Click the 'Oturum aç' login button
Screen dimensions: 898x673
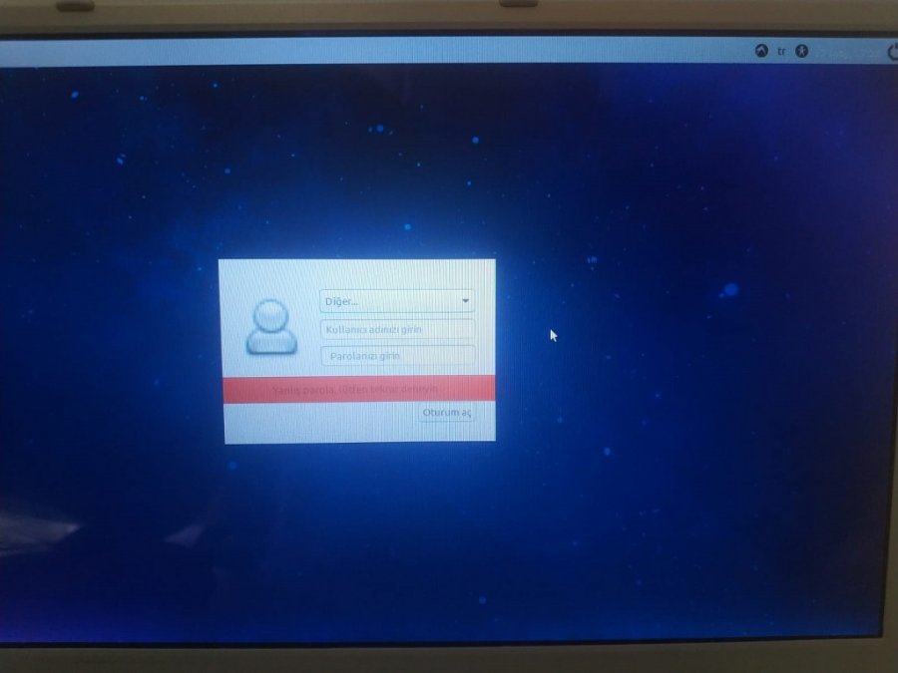pos(447,412)
